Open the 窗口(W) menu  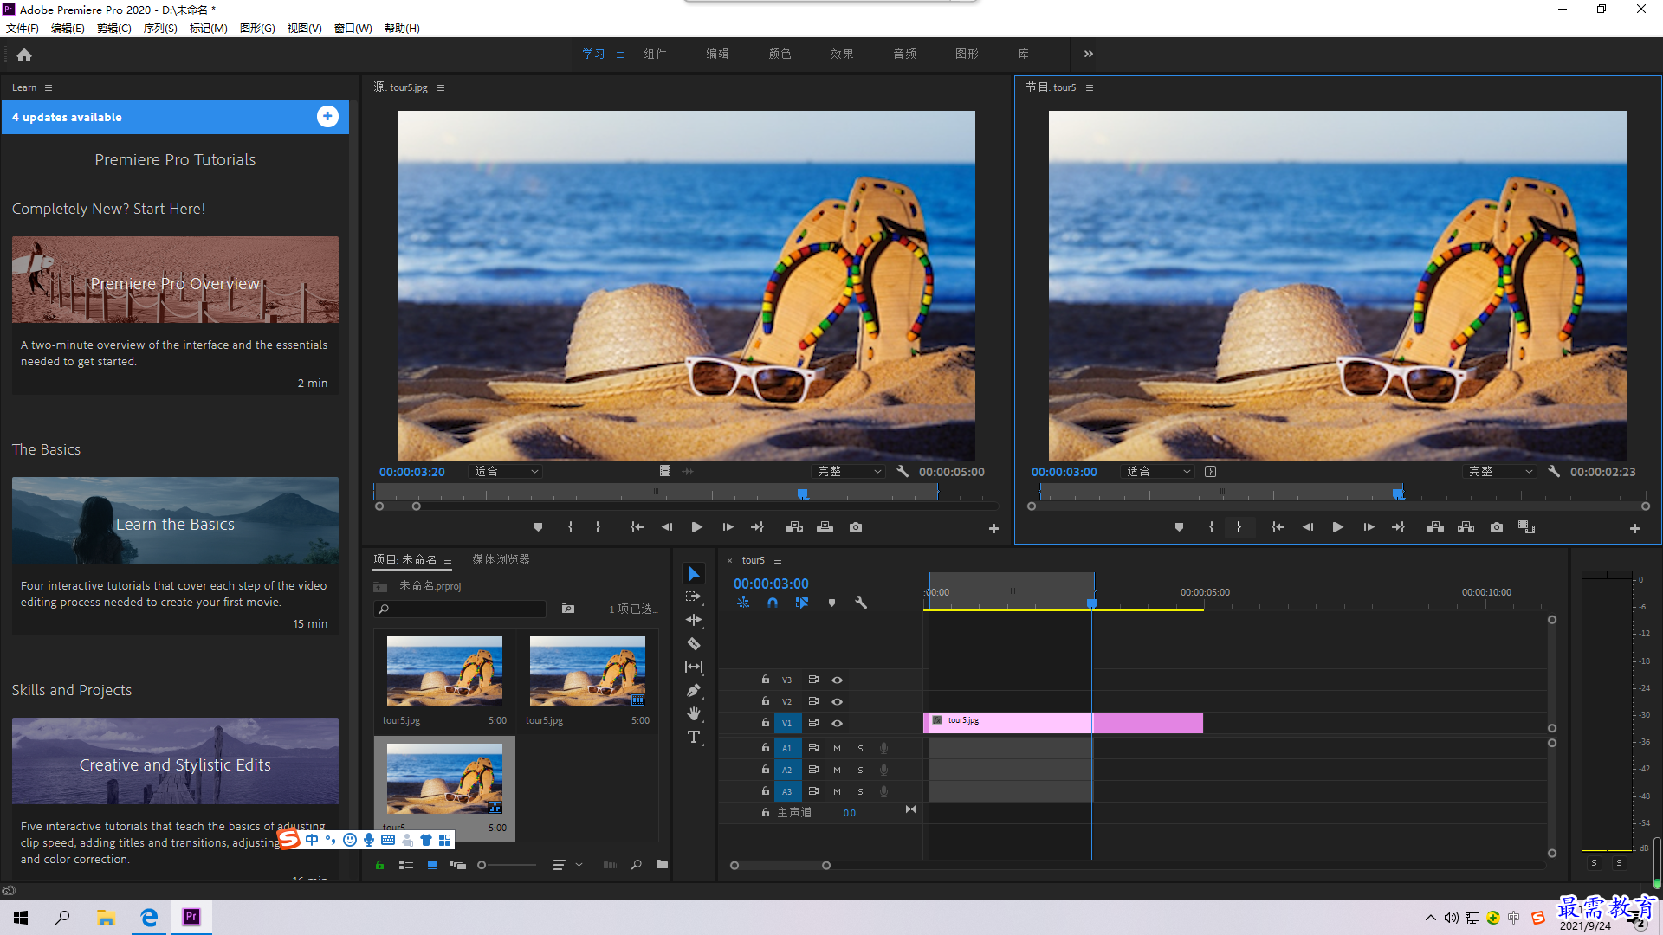click(x=353, y=28)
